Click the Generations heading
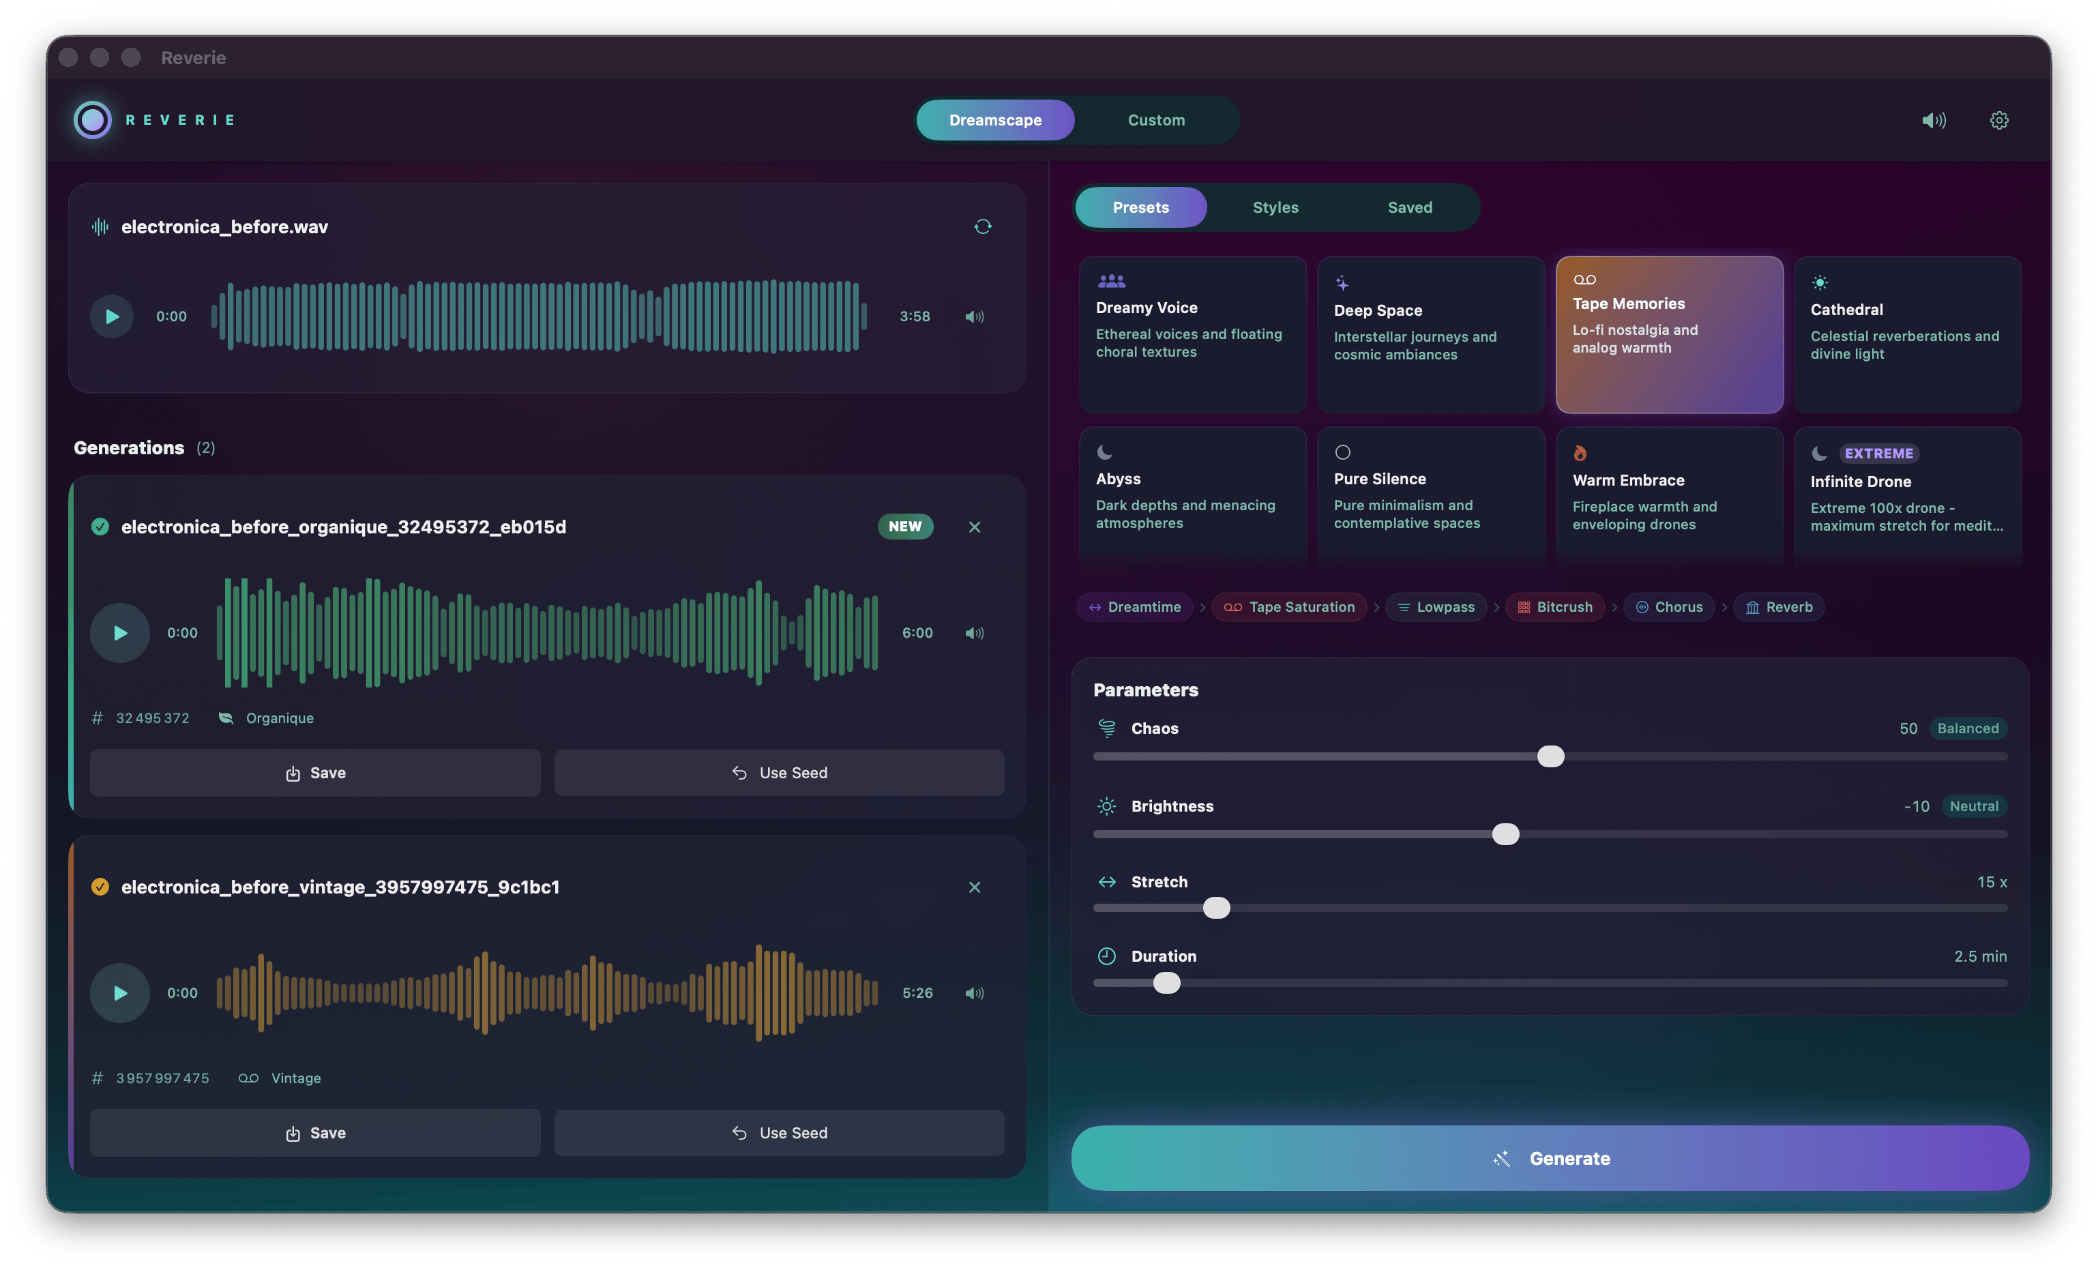The image size is (2098, 1270). (129, 447)
